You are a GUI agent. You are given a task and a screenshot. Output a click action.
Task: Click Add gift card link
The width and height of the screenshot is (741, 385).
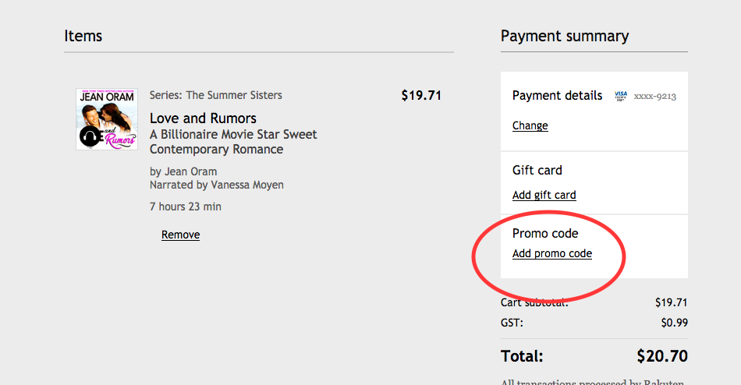pos(544,195)
